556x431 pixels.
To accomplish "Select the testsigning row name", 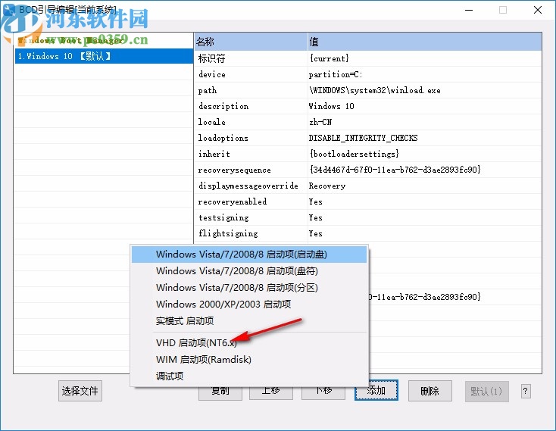I will (x=223, y=217).
